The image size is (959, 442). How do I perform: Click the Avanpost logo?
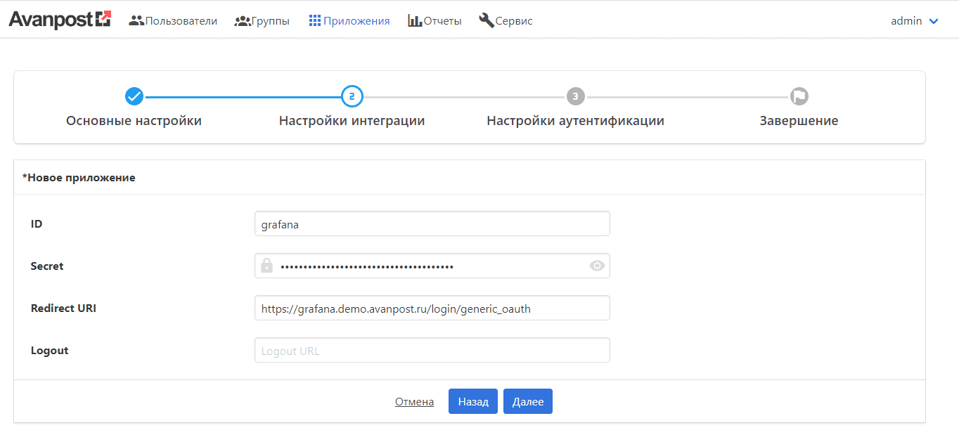point(60,20)
